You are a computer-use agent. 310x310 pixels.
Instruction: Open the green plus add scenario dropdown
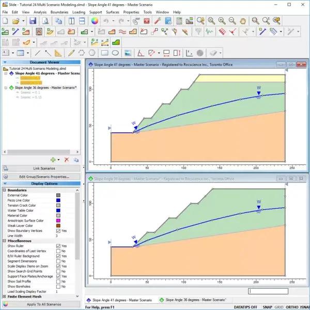[58, 160]
